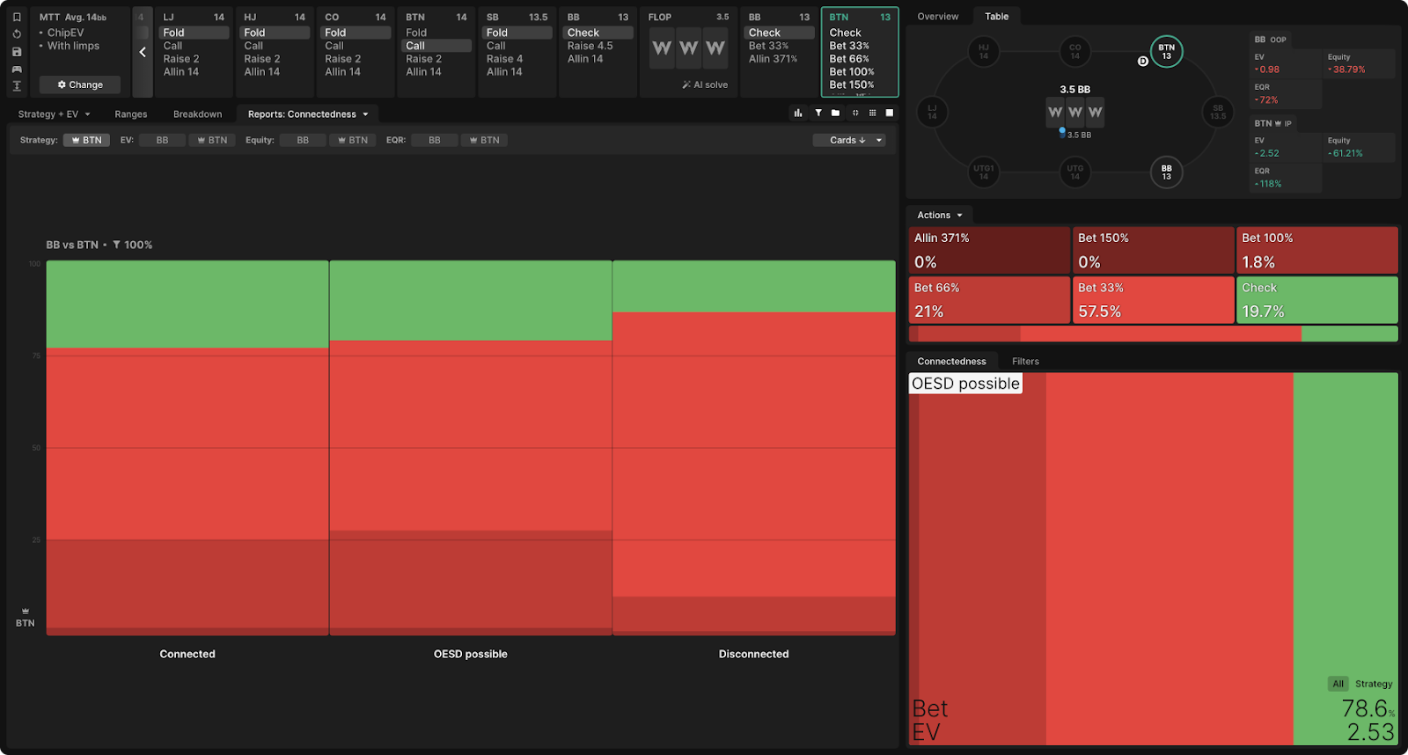Open the Strategy + EV dropdown
This screenshot has width=1408, height=755.
pos(54,114)
